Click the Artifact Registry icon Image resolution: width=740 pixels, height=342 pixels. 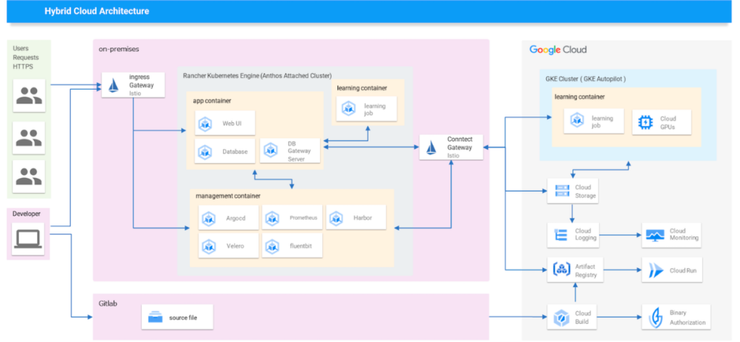point(562,270)
